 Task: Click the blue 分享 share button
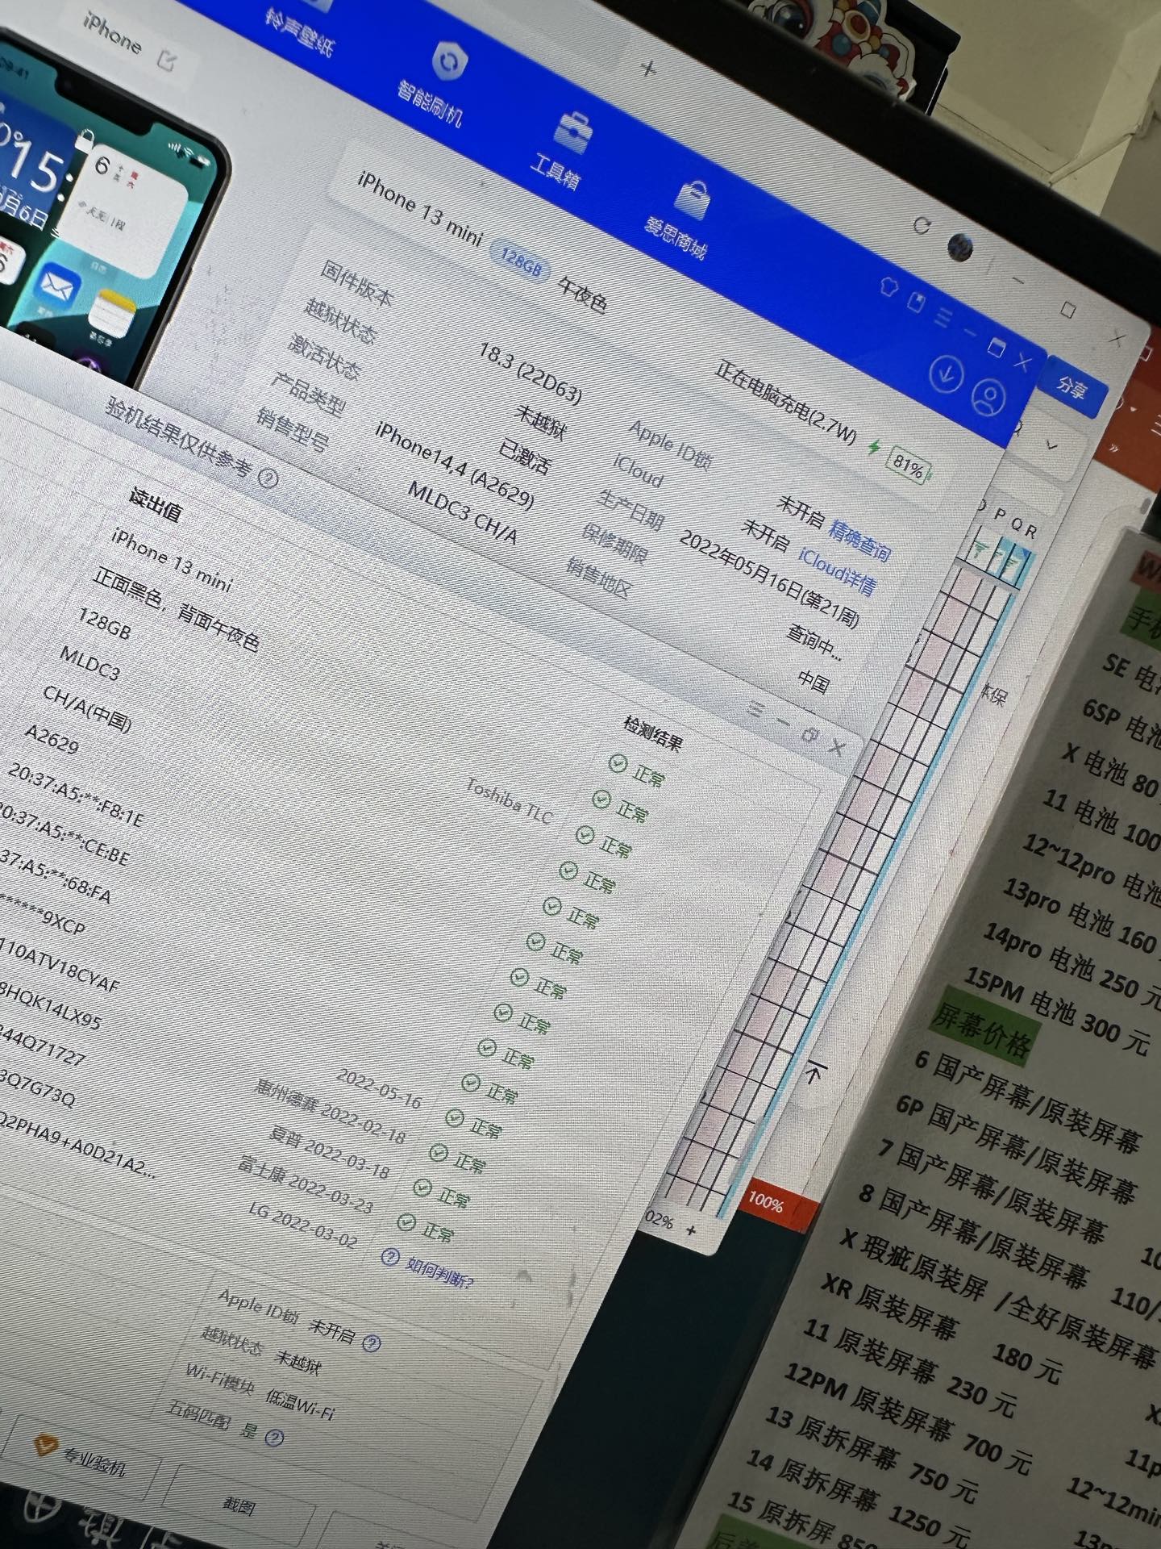(x=1072, y=387)
